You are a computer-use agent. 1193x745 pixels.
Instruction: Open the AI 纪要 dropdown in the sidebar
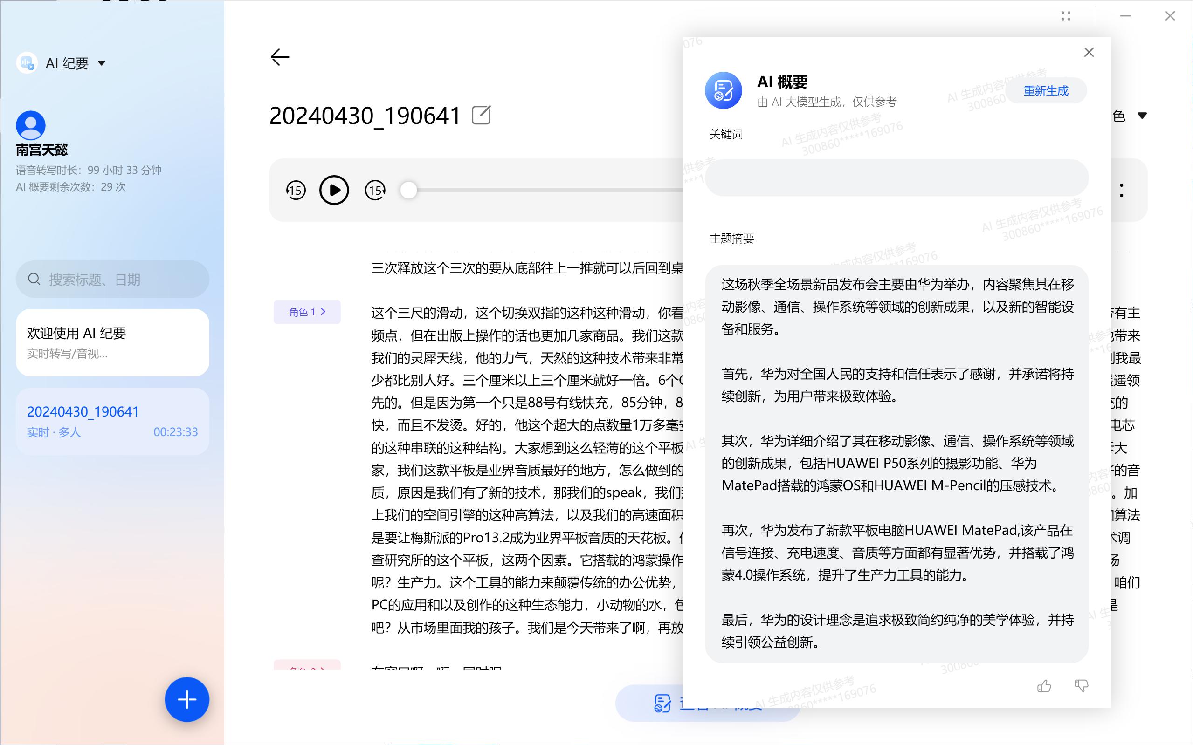[x=102, y=63]
